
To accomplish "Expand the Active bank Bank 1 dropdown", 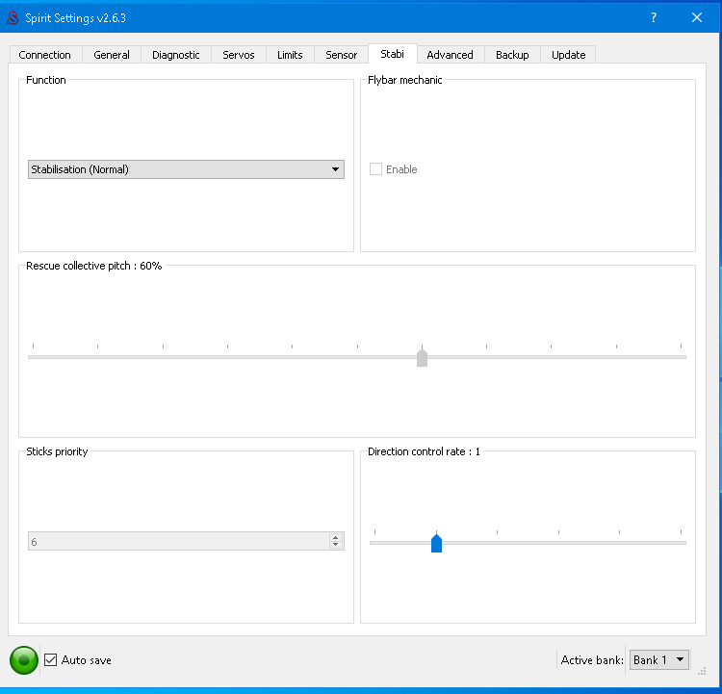I will tap(658, 659).
